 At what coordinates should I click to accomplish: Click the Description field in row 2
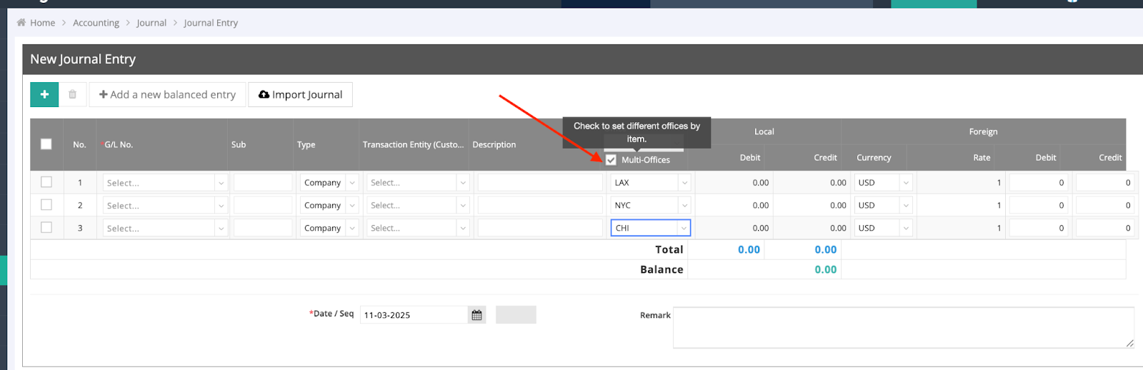point(540,206)
